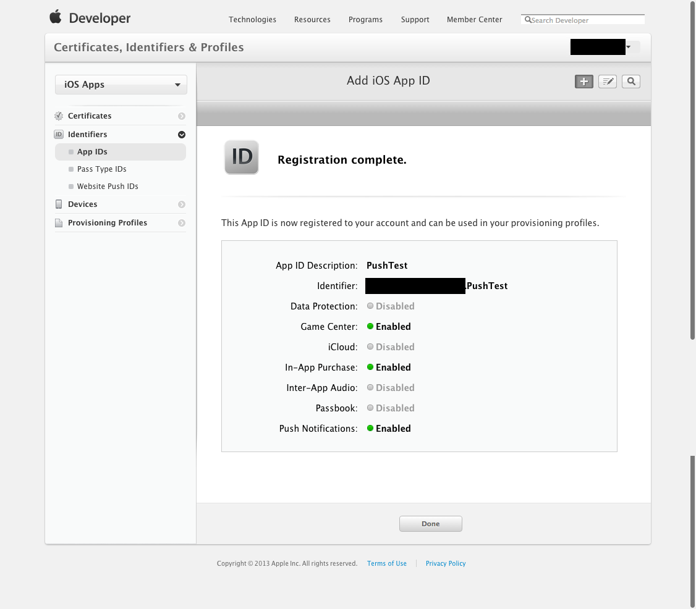Click the PushTest identifier value

tap(487, 285)
